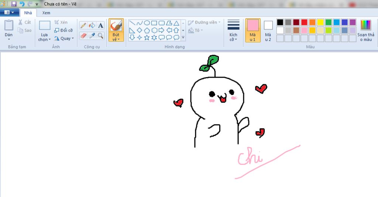Choose the right triangle shape

[132, 30]
